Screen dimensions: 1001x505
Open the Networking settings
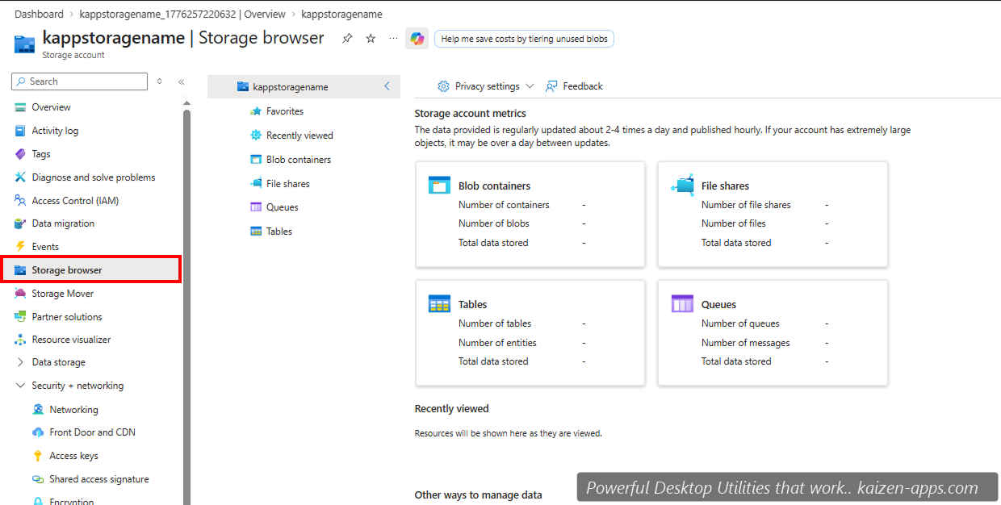(70, 409)
